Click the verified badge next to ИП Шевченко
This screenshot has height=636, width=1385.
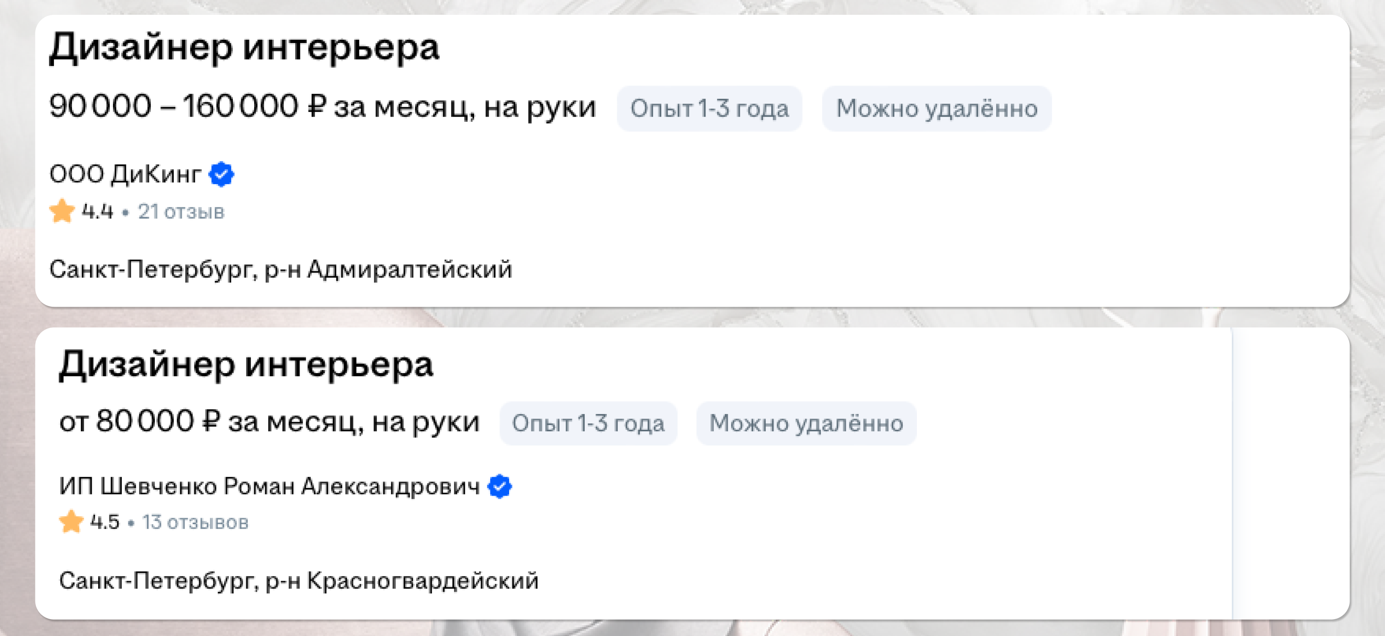click(x=499, y=486)
